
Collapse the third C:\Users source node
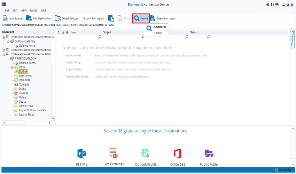tap(4, 55)
